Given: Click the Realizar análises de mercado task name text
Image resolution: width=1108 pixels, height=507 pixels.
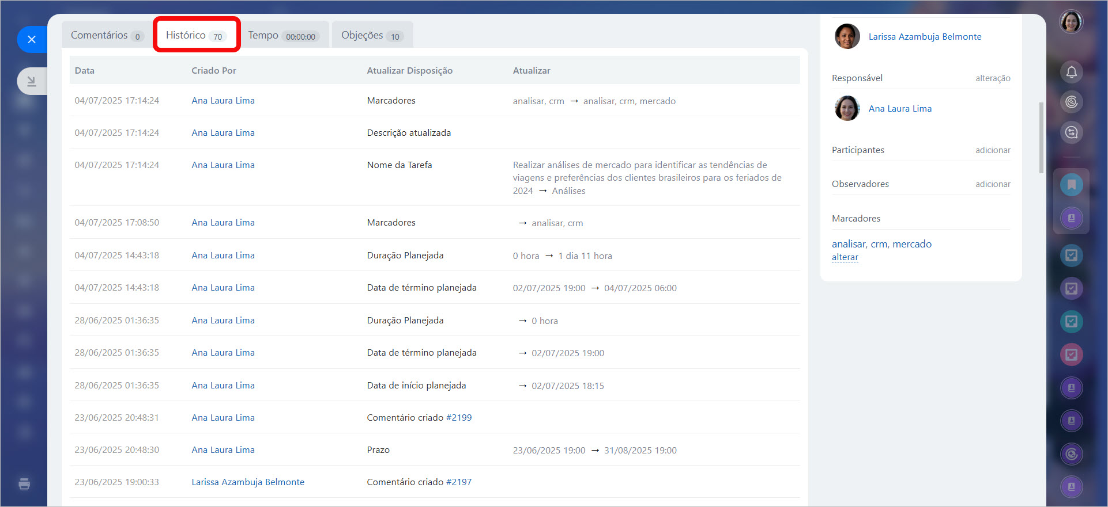Looking at the screenshot, I should 647,177.
